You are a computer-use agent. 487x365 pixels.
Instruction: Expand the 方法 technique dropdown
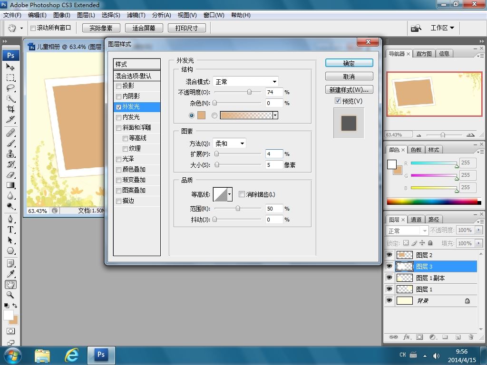point(230,144)
